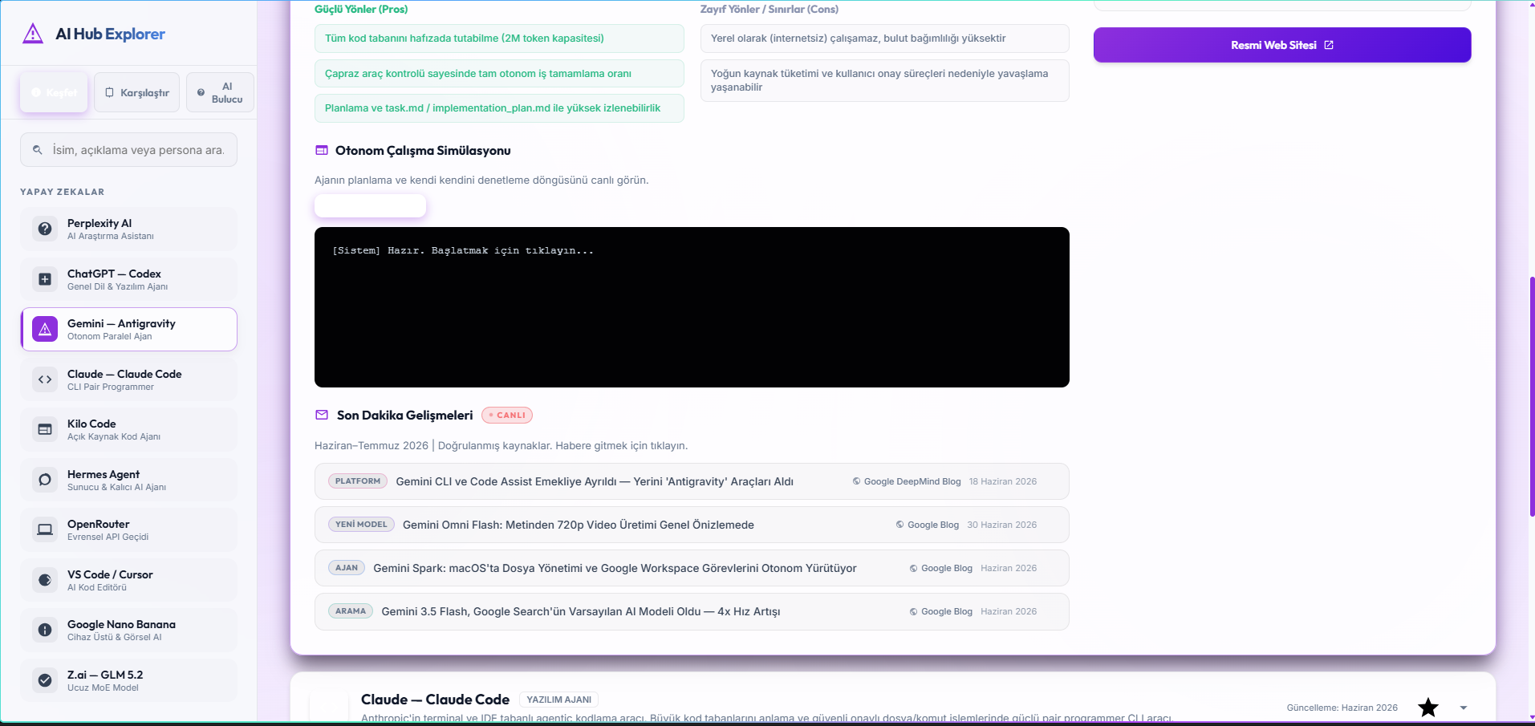Expand the Claude — Claude Code card chevron

tap(1464, 708)
